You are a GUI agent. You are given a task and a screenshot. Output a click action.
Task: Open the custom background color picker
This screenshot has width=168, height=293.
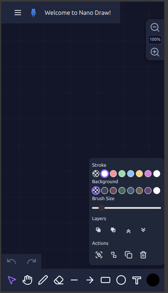pyautogui.click(x=157, y=191)
